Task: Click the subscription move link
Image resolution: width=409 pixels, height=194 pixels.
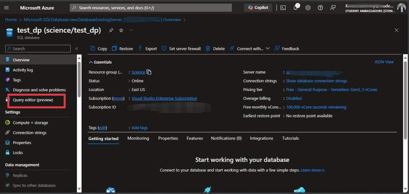Action: 118,98
